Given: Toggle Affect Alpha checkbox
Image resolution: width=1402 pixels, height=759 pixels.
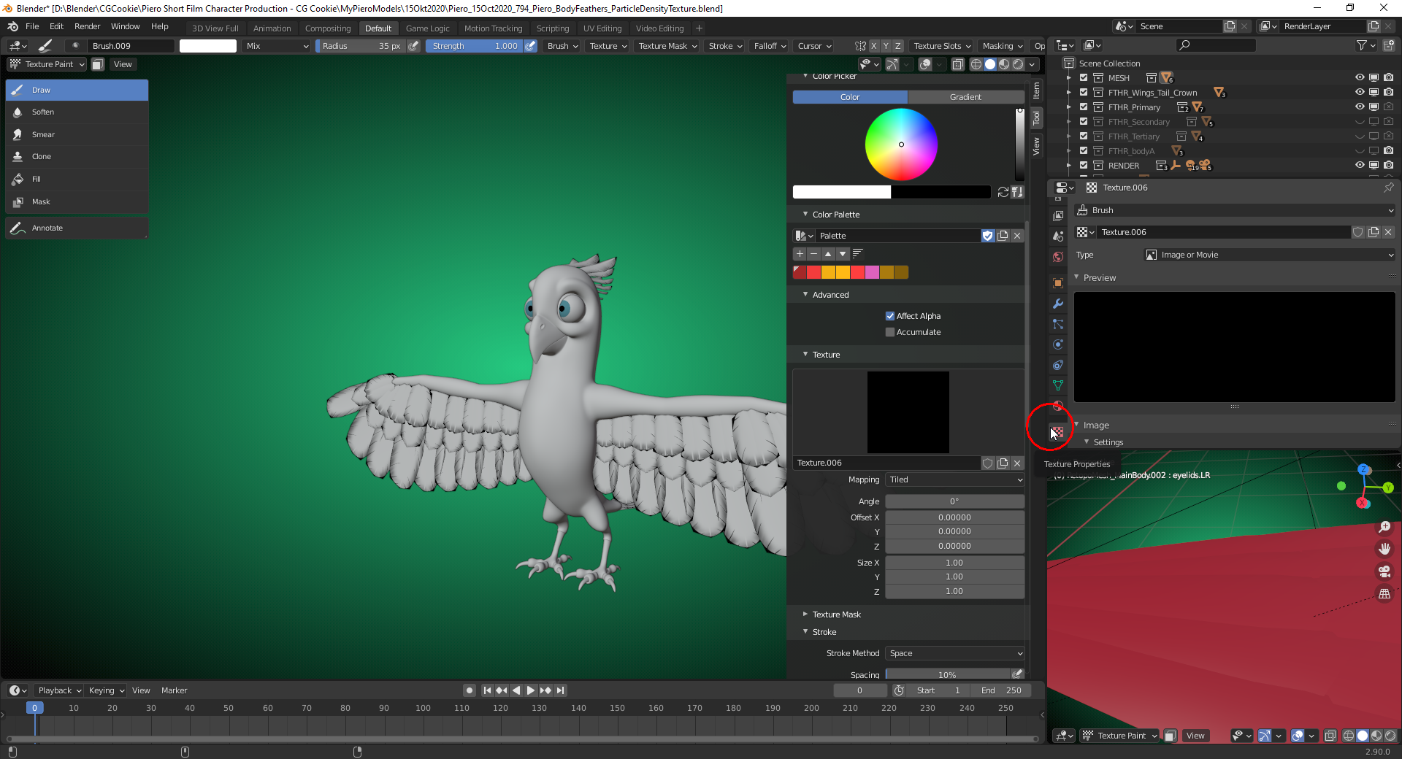Looking at the screenshot, I should [890, 316].
